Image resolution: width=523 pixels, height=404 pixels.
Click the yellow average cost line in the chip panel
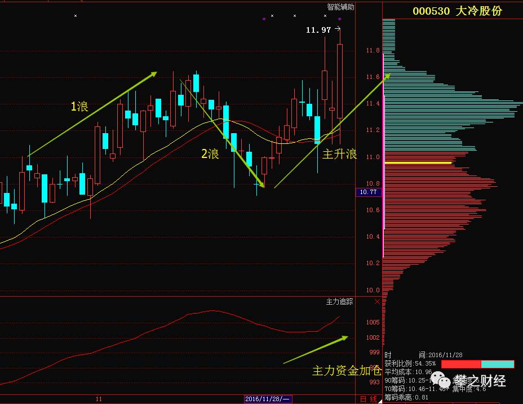[418, 163]
